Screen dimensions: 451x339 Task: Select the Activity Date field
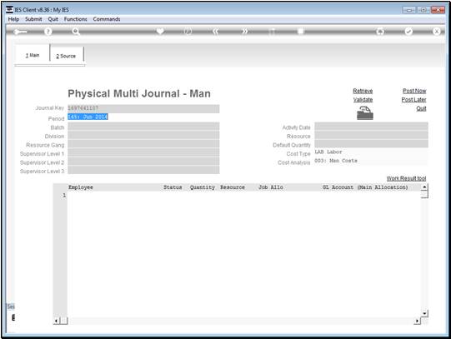pos(371,127)
